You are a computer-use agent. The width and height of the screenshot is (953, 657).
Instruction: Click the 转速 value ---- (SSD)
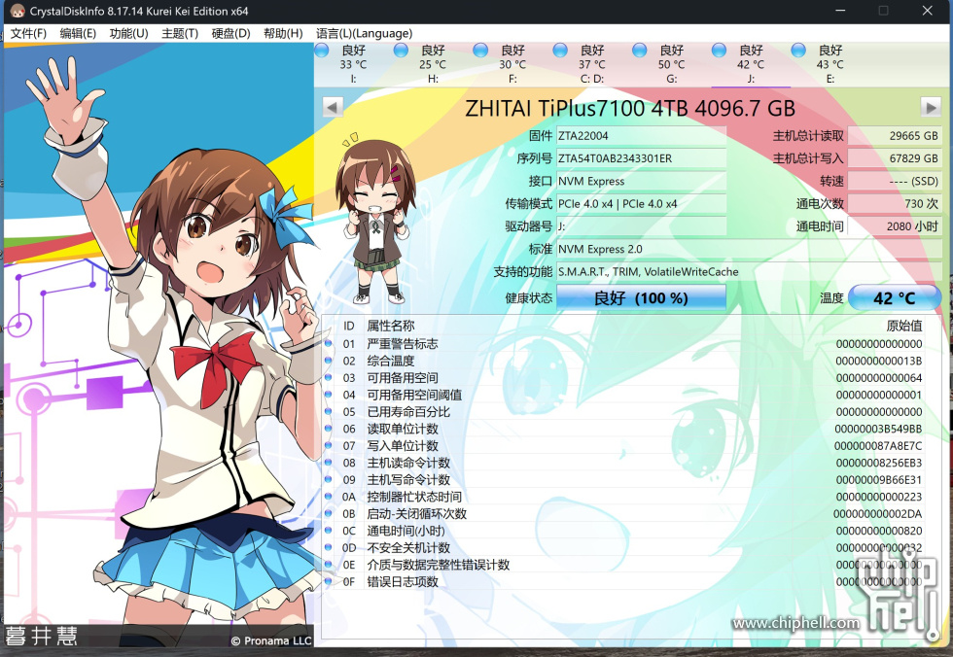895,181
